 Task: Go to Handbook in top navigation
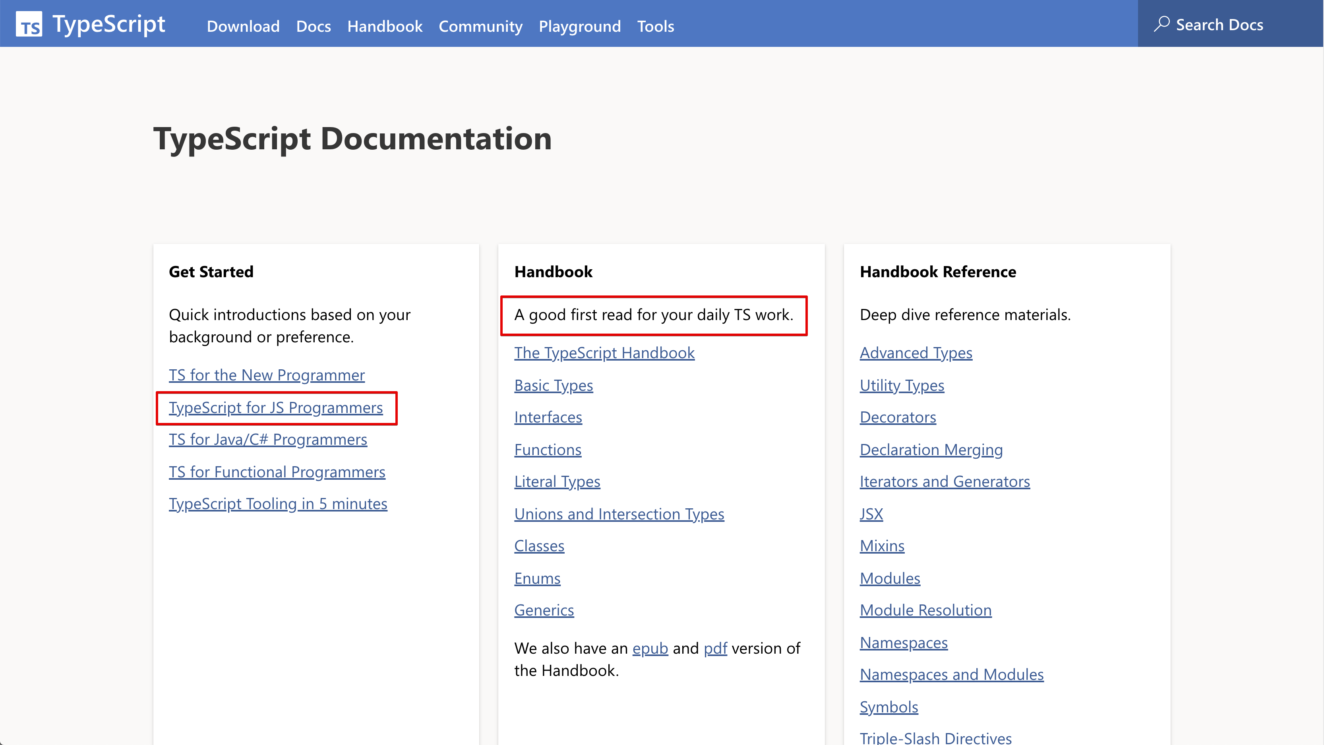pos(385,26)
